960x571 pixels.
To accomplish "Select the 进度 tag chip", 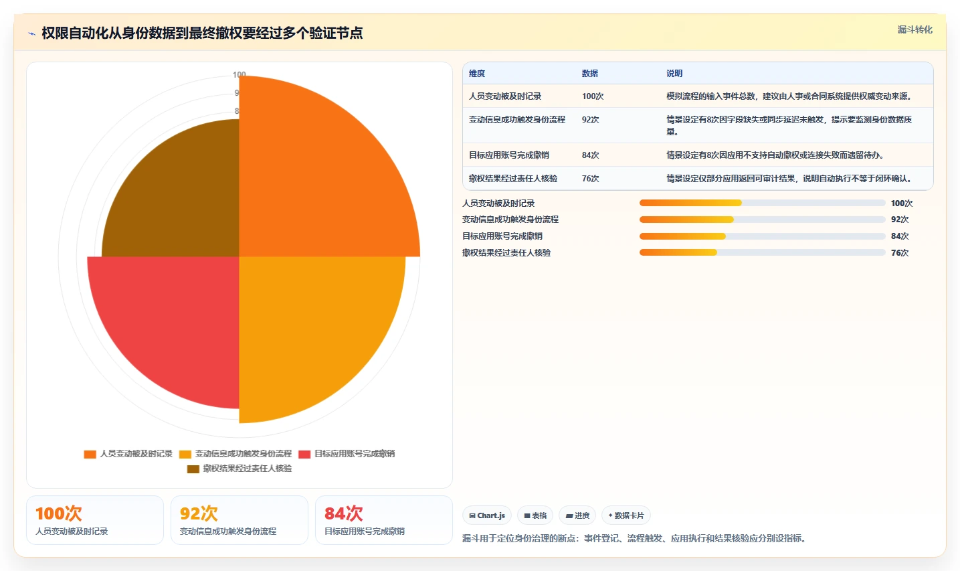I will tap(577, 515).
